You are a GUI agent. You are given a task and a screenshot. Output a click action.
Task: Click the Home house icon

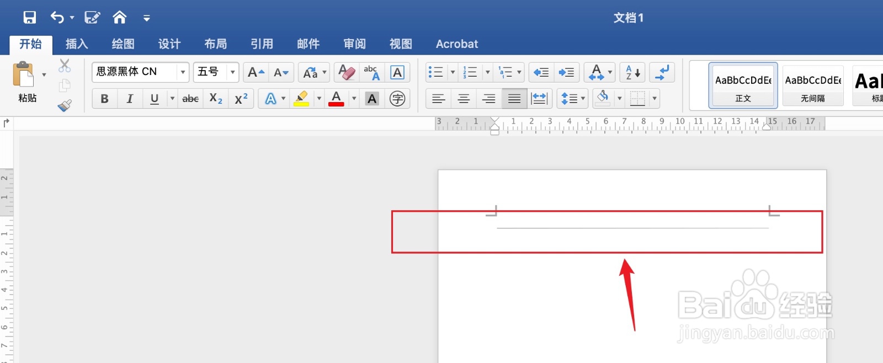119,18
